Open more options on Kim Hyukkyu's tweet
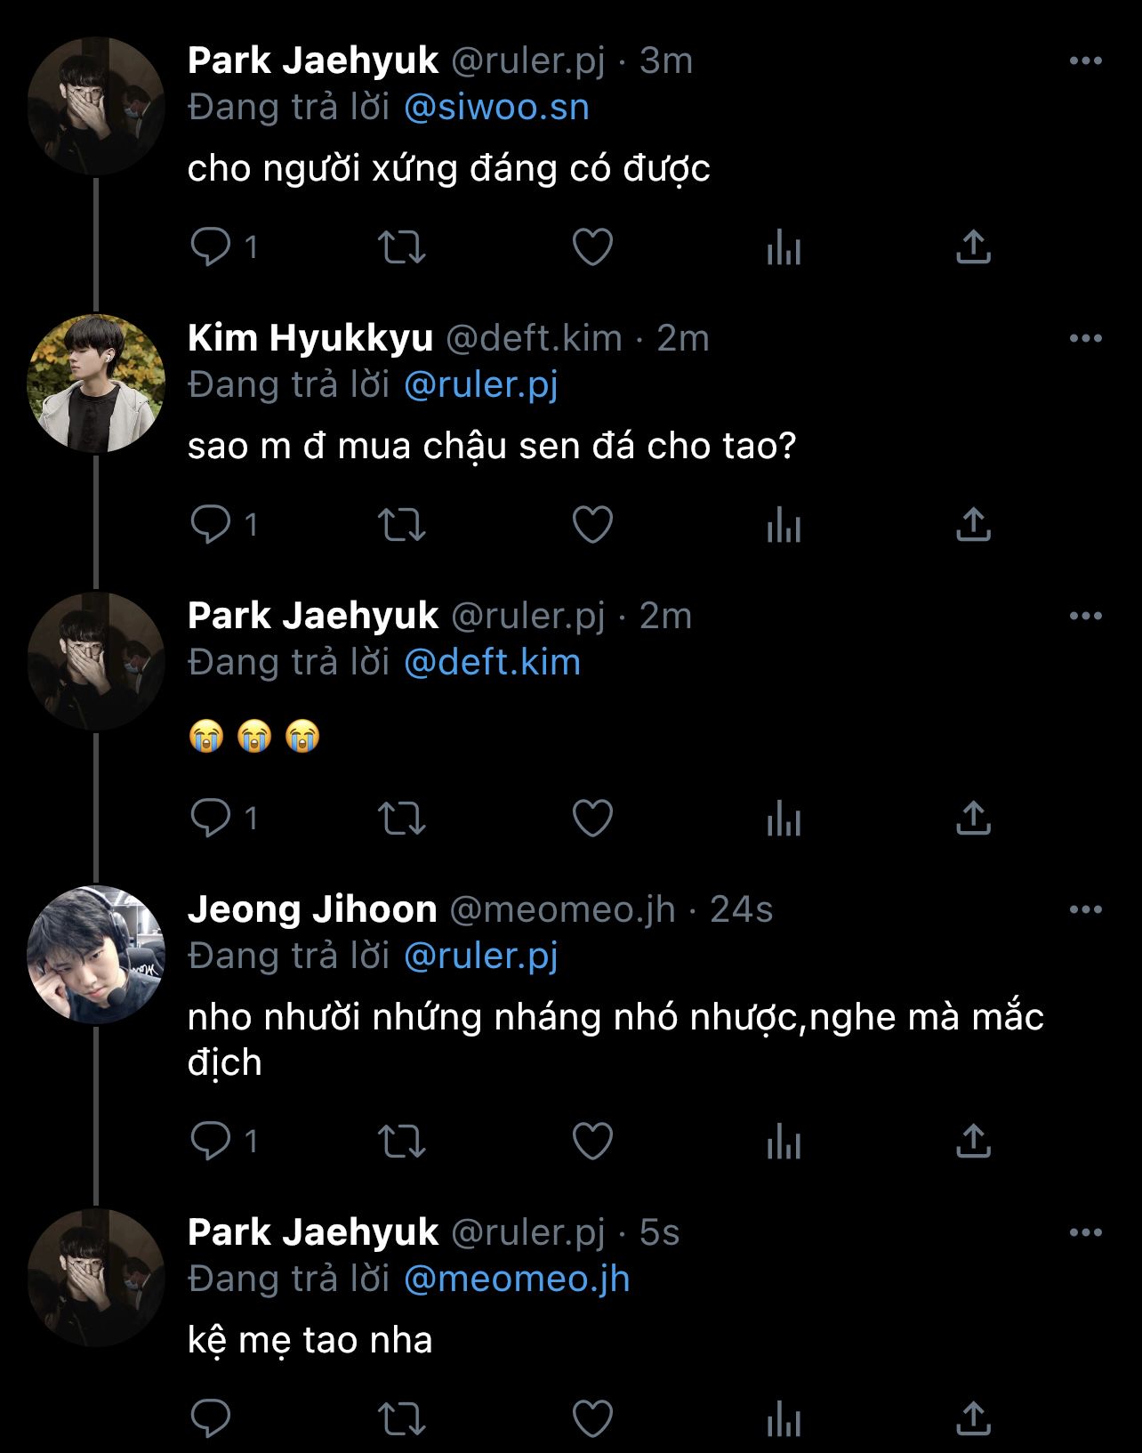Viewport: 1142px width, 1453px height. [x=1085, y=339]
